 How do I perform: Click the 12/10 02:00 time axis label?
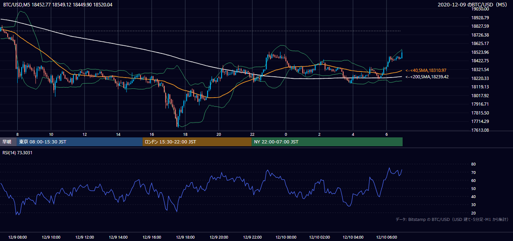click(320, 237)
